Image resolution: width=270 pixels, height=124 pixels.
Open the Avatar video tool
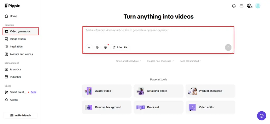[x=107, y=91]
